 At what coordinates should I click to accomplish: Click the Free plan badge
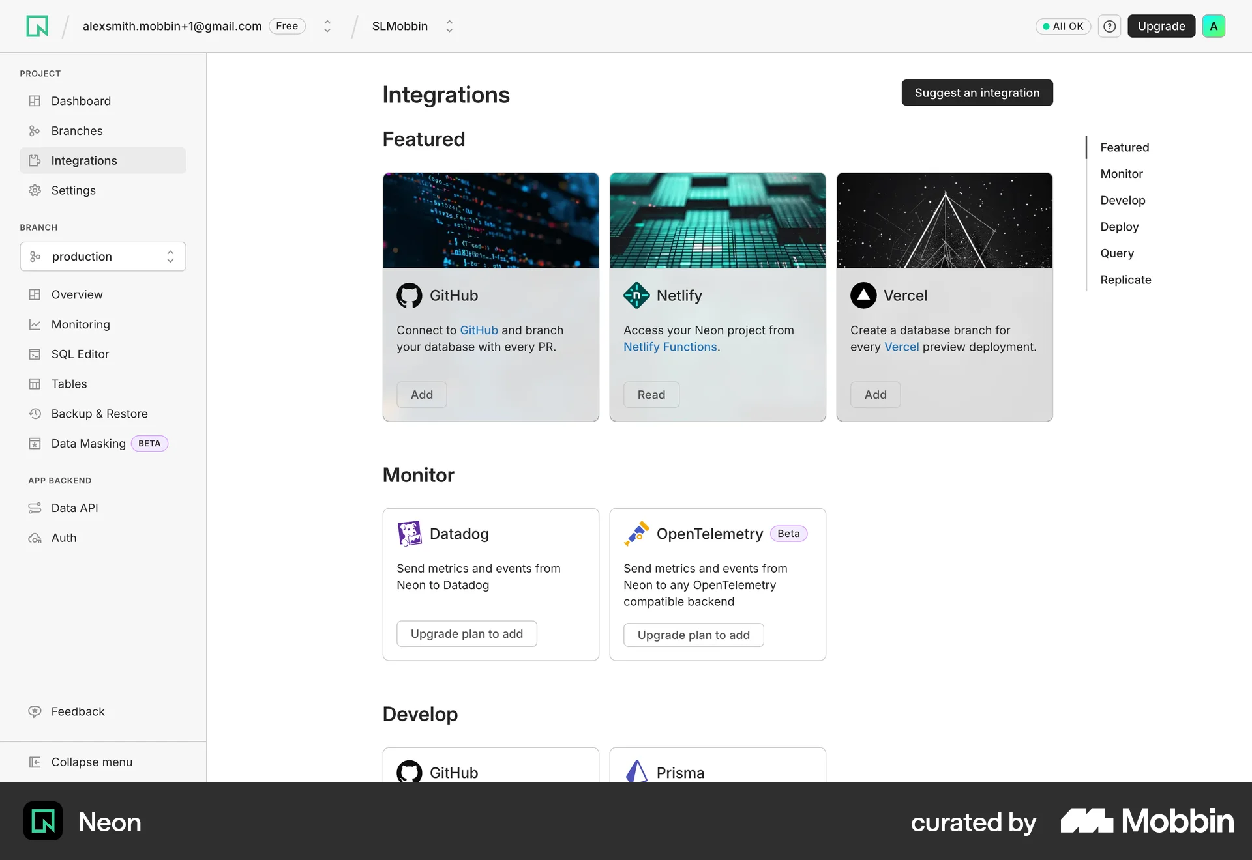(287, 26)
